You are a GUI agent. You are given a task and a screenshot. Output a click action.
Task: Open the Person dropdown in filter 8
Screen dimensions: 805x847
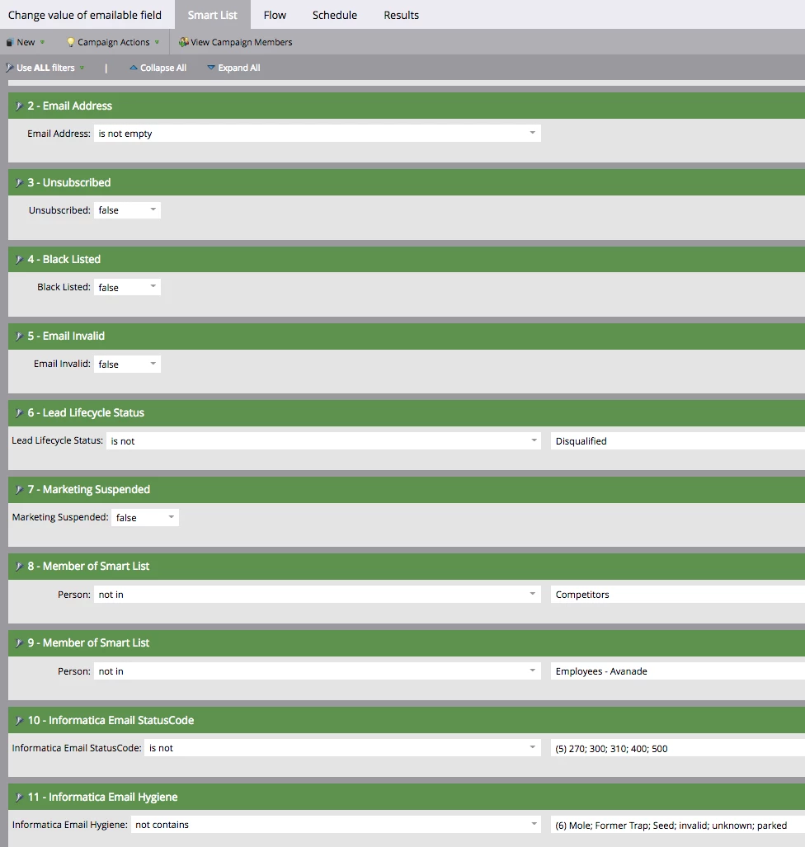[318, 594]
